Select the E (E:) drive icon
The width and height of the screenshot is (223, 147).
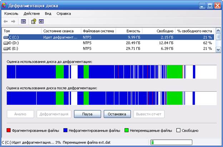[6, 49]
